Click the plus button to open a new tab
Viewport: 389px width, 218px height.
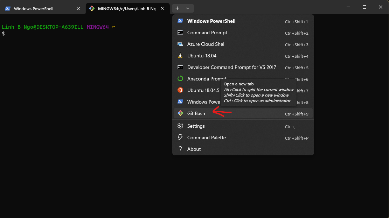coord(177,8)
